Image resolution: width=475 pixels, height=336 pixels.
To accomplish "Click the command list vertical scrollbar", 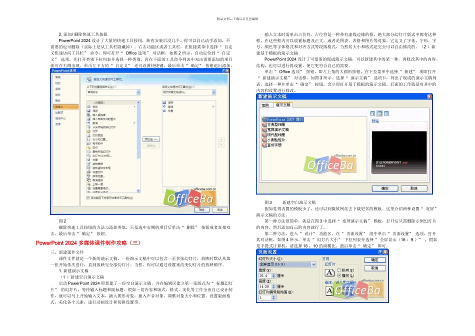I will click(x=138, y=146).
